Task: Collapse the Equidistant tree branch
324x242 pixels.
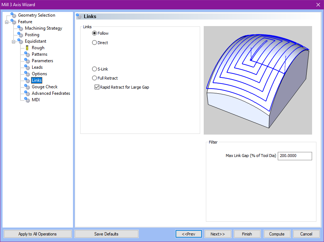Action: pyautogui.click(x=13, y=41)
